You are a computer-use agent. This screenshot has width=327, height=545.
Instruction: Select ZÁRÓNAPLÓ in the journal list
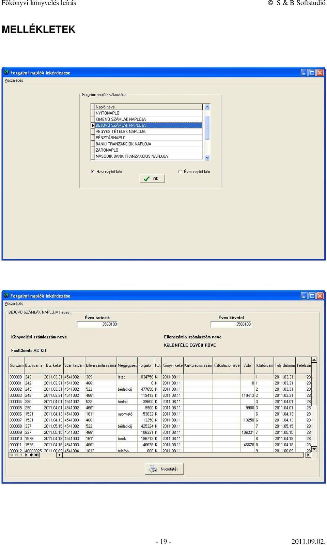(149, 150)
